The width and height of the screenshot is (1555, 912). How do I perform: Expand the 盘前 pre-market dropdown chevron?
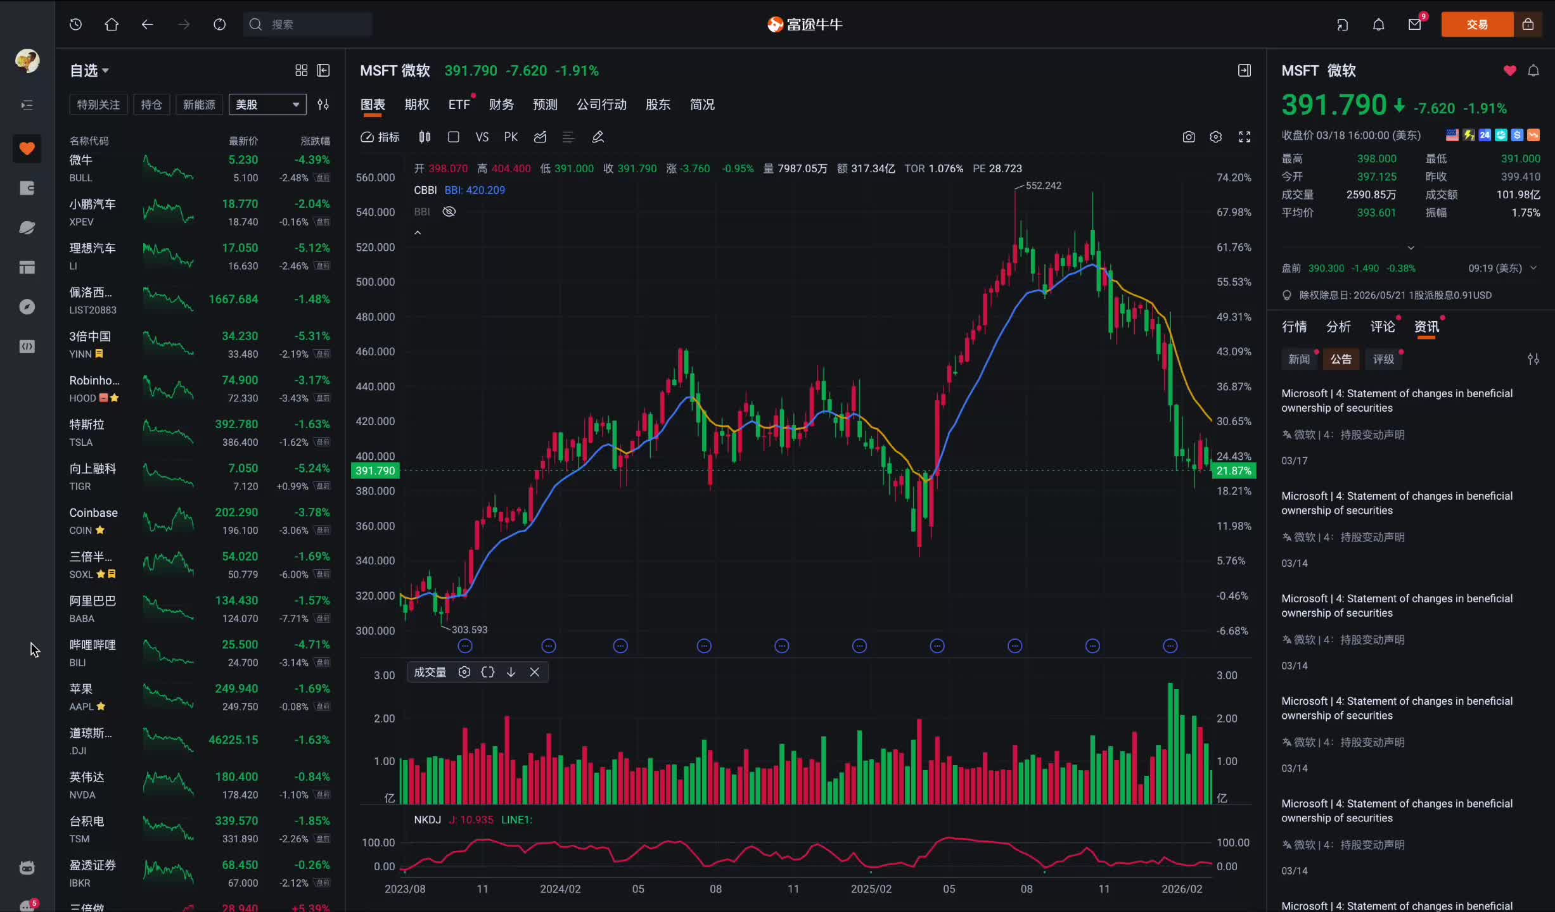coord(1533,269)
